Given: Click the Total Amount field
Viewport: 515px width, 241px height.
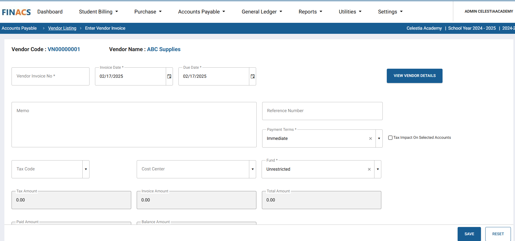Looking at the screenshot, I should pos(321,200).
